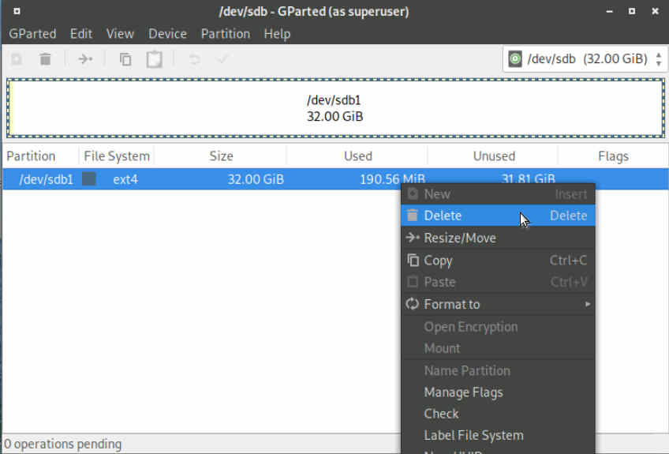This screenshot has width=669, height=454.
Task: Click the disk icon in device selector
Action: click(515, 59)
